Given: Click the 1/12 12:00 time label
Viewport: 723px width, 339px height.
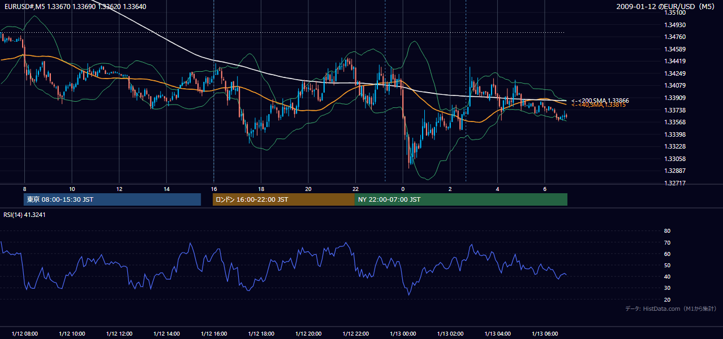Looking at the screenshot, I should [x=119, y=333].
